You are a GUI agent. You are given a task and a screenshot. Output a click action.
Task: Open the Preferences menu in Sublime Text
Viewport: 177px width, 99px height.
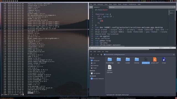pyautogui.click(x=132, y=4)
